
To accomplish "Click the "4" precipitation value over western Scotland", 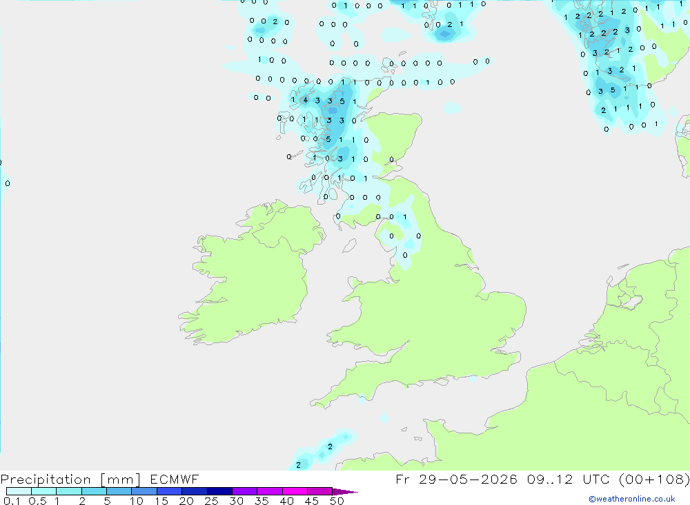I will (x=306, y=100).
